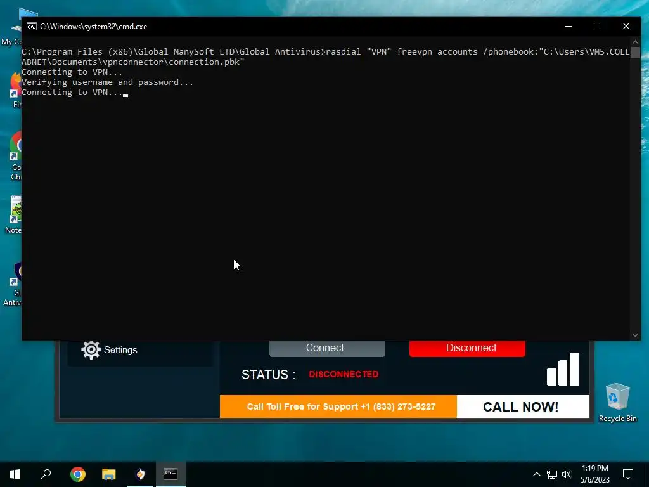649x487 pixels.
Task: Open the Recycle Bin desktop icon
Action: (x=617, y=402)
